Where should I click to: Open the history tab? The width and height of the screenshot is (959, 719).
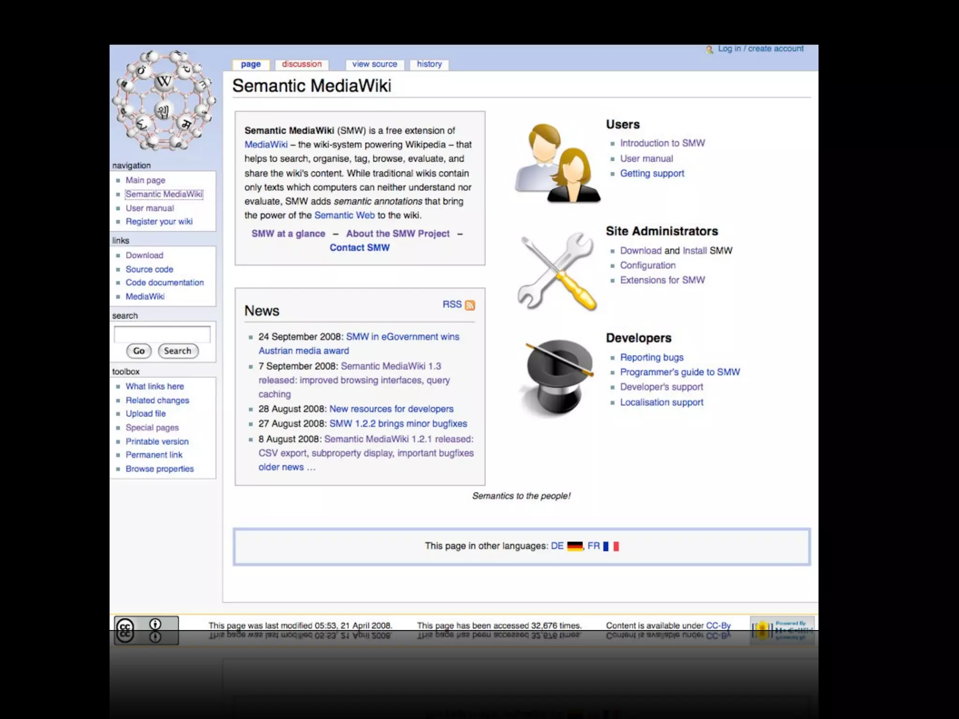(x=429, y=64)
